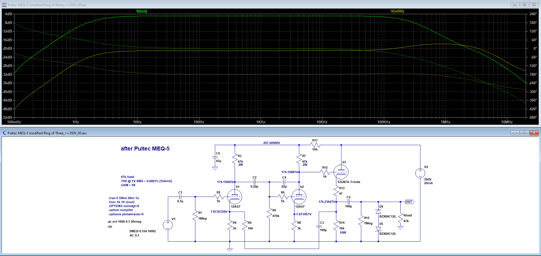Viewport: 541px width, 256px height.
Task: Close the schematic window
Action: click(534, 133)
